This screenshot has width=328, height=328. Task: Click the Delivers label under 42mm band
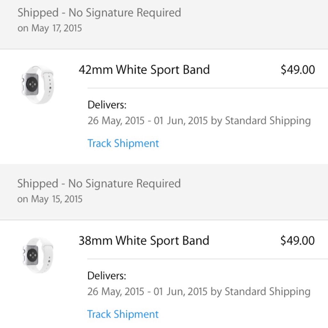tap(107, 105)
